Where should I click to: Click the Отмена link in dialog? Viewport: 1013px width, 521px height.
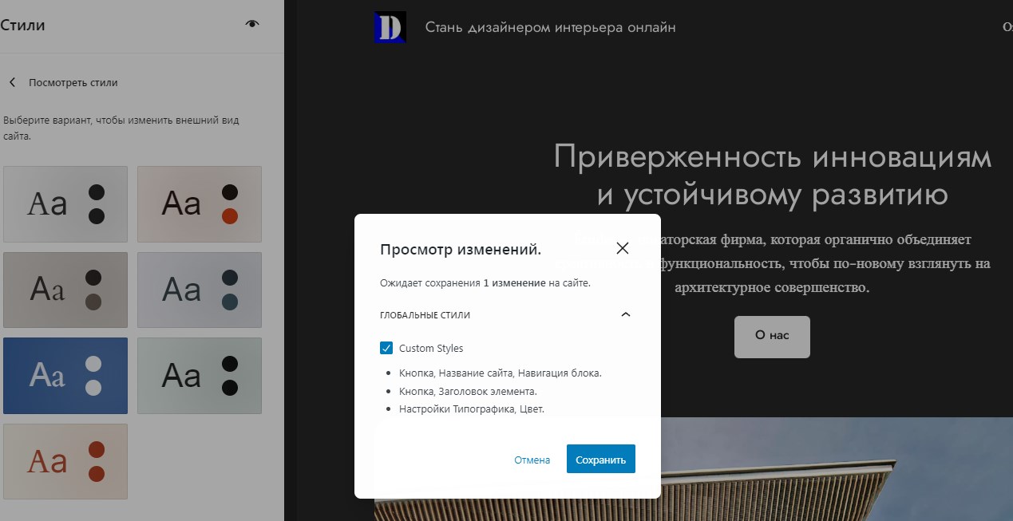tap(532, 460)
